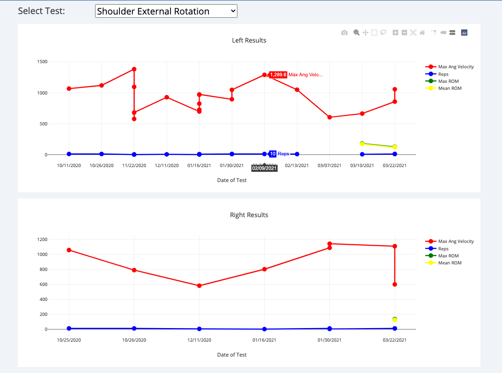
Task: Open the Select Test dropdown
Action: pos(166,12)
